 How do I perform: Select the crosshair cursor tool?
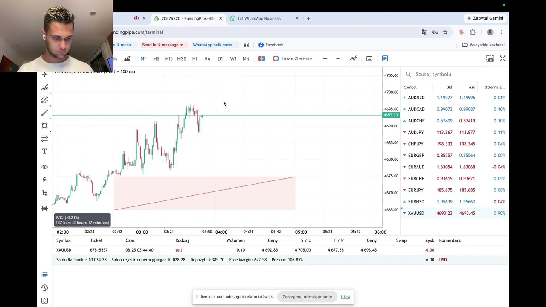pos(44,75)
